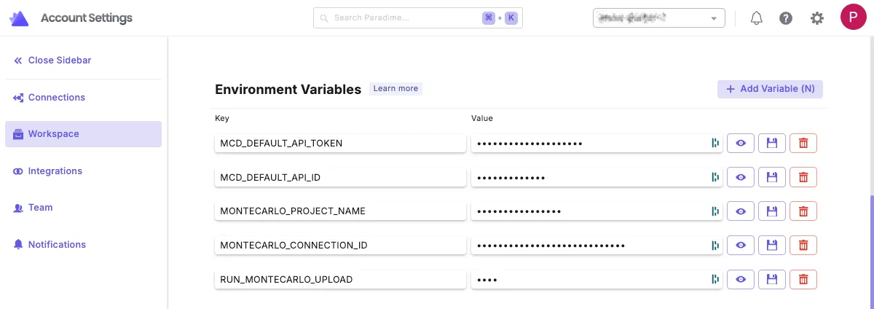
Task: Show the MONTECARLO_CONNECTION_ID hidden value
Action: point(741,246)
